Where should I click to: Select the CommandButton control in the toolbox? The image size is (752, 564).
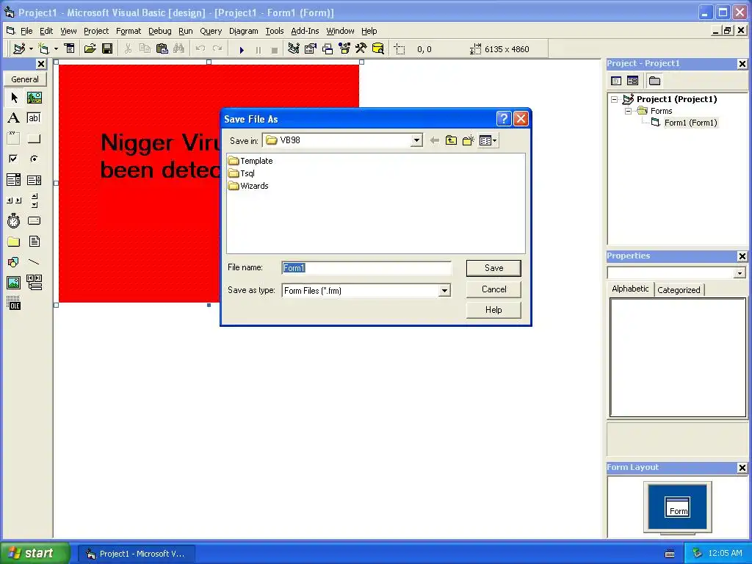35,139
